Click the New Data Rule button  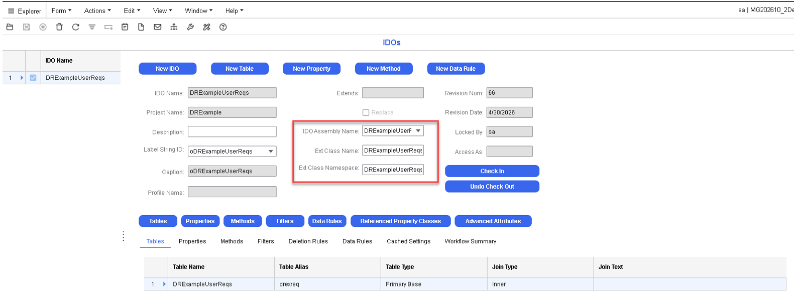click(456, 69)
